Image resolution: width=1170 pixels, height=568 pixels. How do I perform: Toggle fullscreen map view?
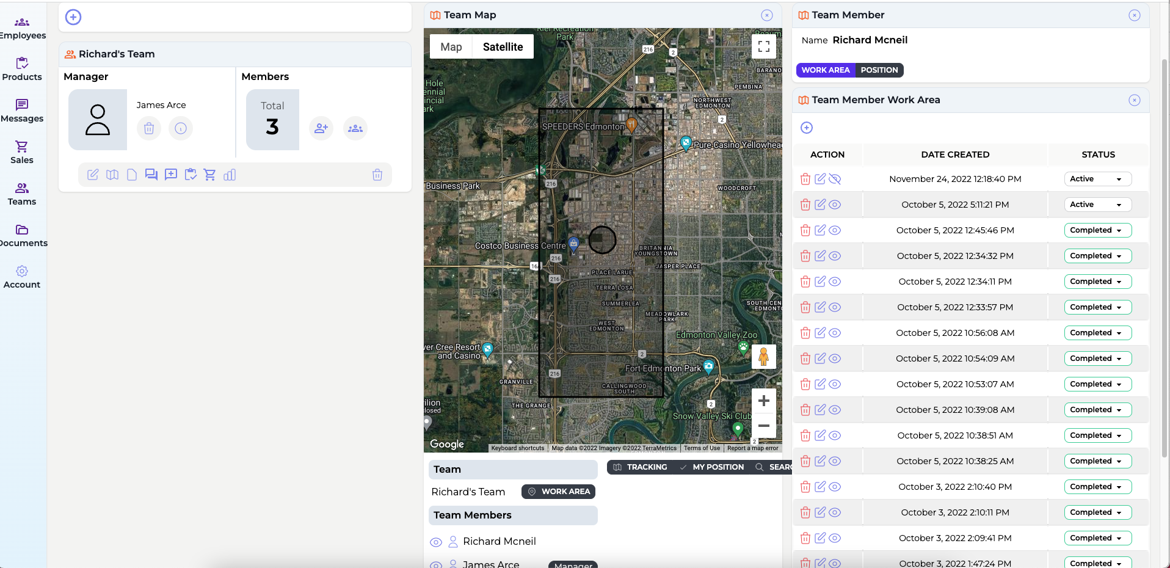click(764, 46)
